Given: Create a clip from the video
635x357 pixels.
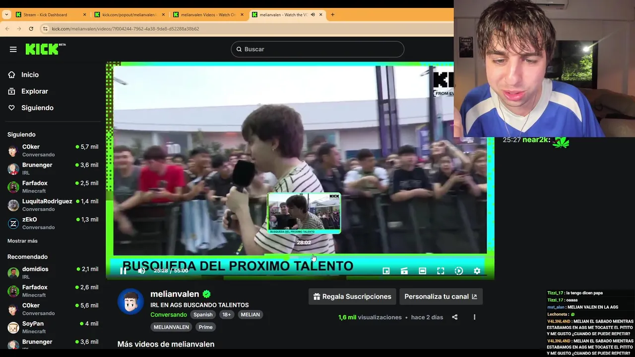Looking at the screenshot, I should [404, 271].
